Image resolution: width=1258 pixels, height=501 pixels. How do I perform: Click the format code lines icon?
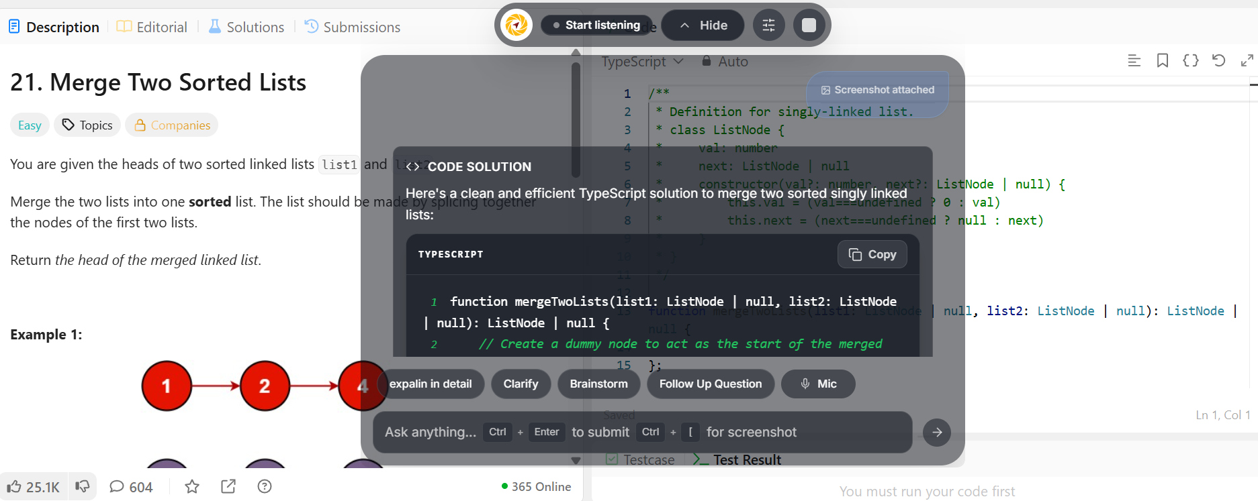[x=1134, y=61]
